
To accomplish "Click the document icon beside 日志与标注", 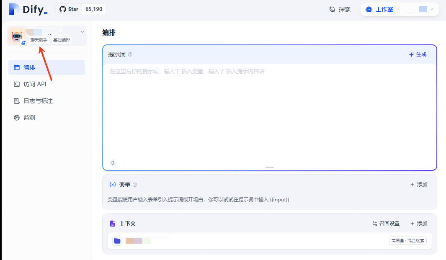I will (x=17, y=101).
